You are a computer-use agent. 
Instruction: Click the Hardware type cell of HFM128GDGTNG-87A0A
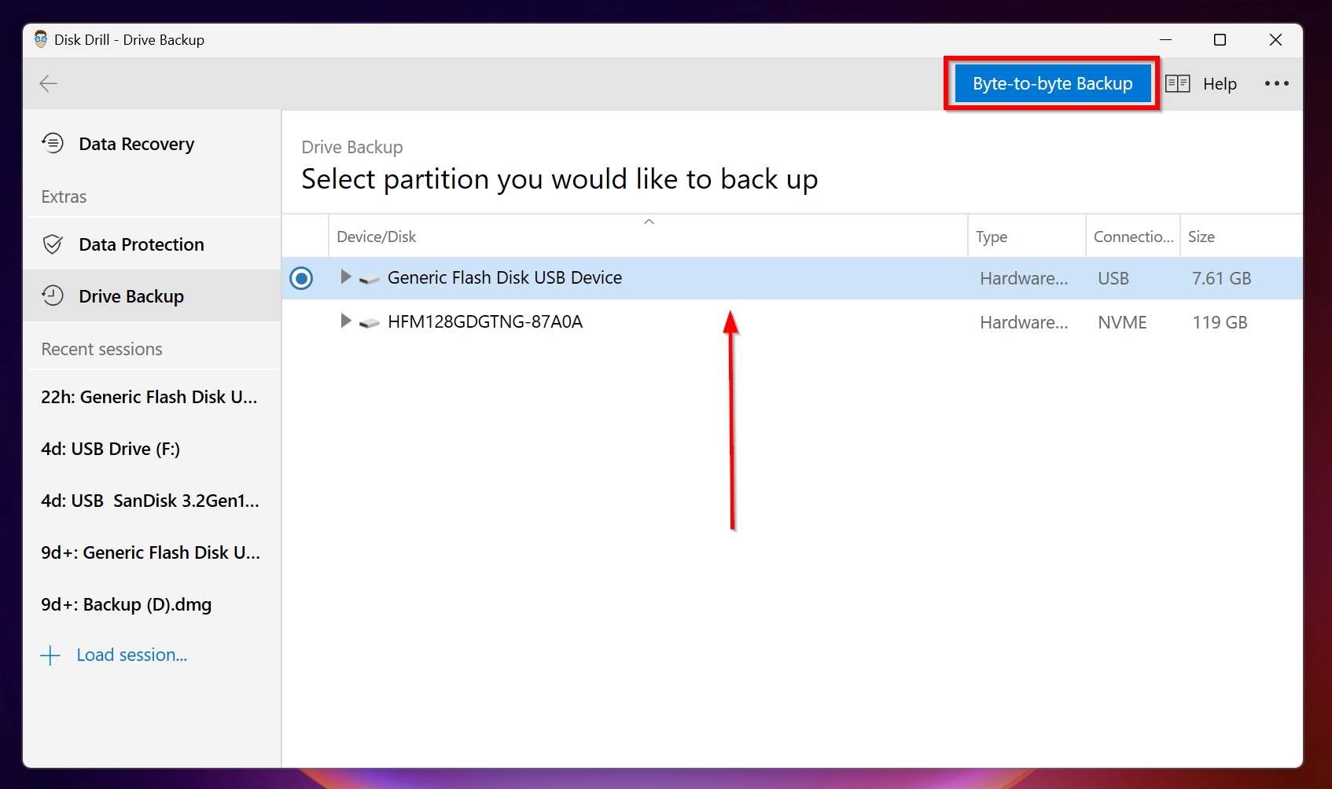point(1024,322)
